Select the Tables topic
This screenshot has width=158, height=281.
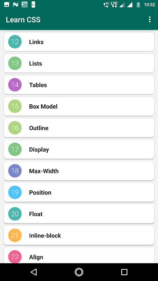(79, 85)
